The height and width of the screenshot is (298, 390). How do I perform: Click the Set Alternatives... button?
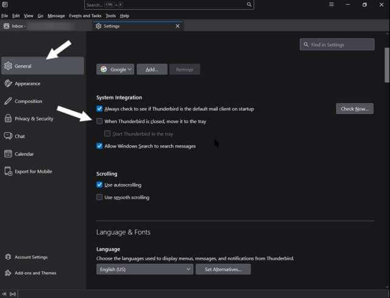(223, 269)
